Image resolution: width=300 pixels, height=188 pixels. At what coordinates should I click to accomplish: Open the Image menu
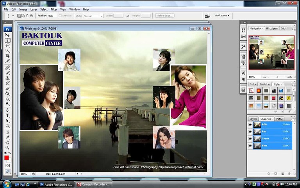(23, 9)
